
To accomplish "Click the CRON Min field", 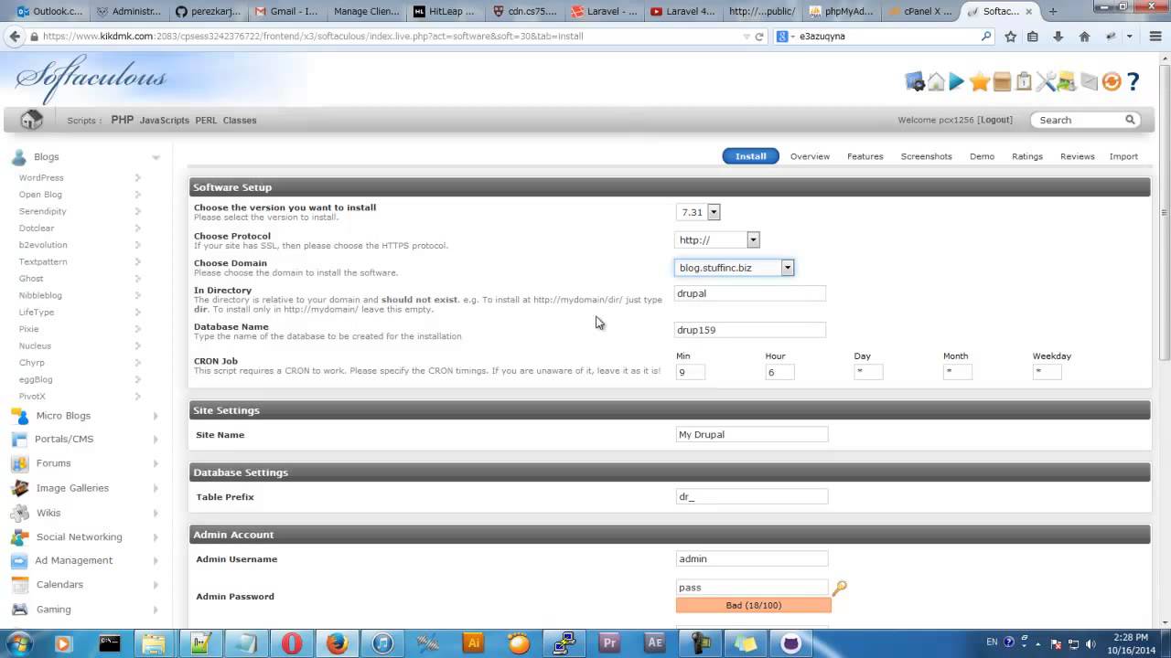I will point(691,372).
